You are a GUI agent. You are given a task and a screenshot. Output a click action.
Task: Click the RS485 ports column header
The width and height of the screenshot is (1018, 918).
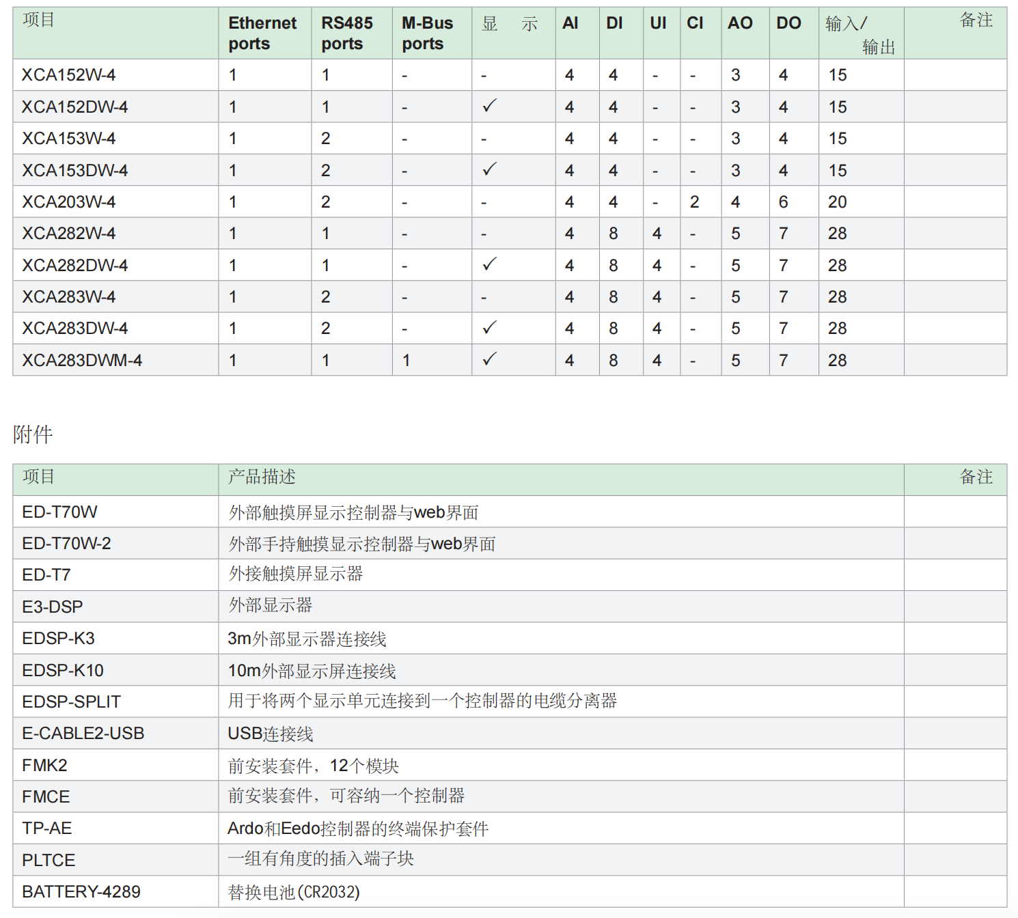click(x=347, y=33)
